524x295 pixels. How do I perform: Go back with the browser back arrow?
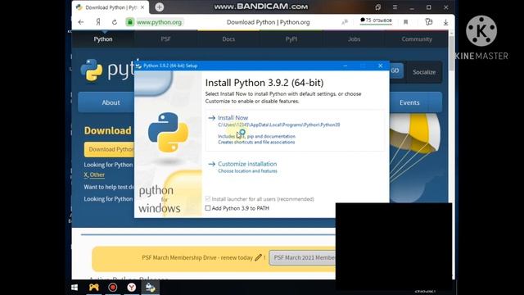click(81, 22)
